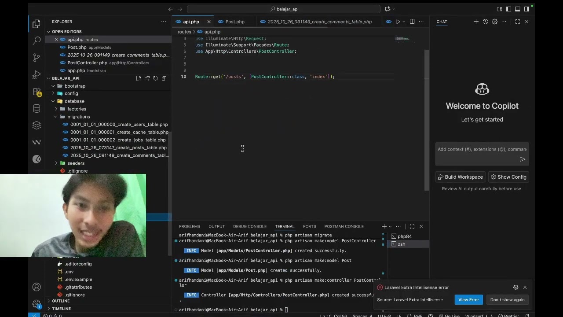Viewport: 563px width, 317px height.
Task: Maximize the terminal panel size
Action: [412, 226]
